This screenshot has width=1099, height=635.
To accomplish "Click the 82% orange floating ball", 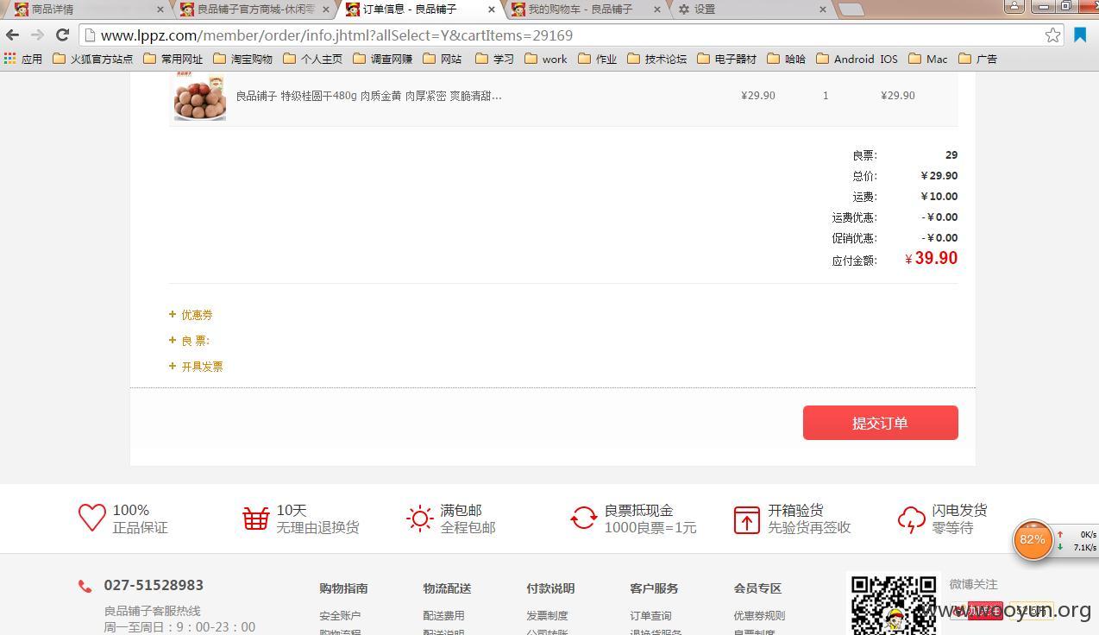I will 1033,540.
